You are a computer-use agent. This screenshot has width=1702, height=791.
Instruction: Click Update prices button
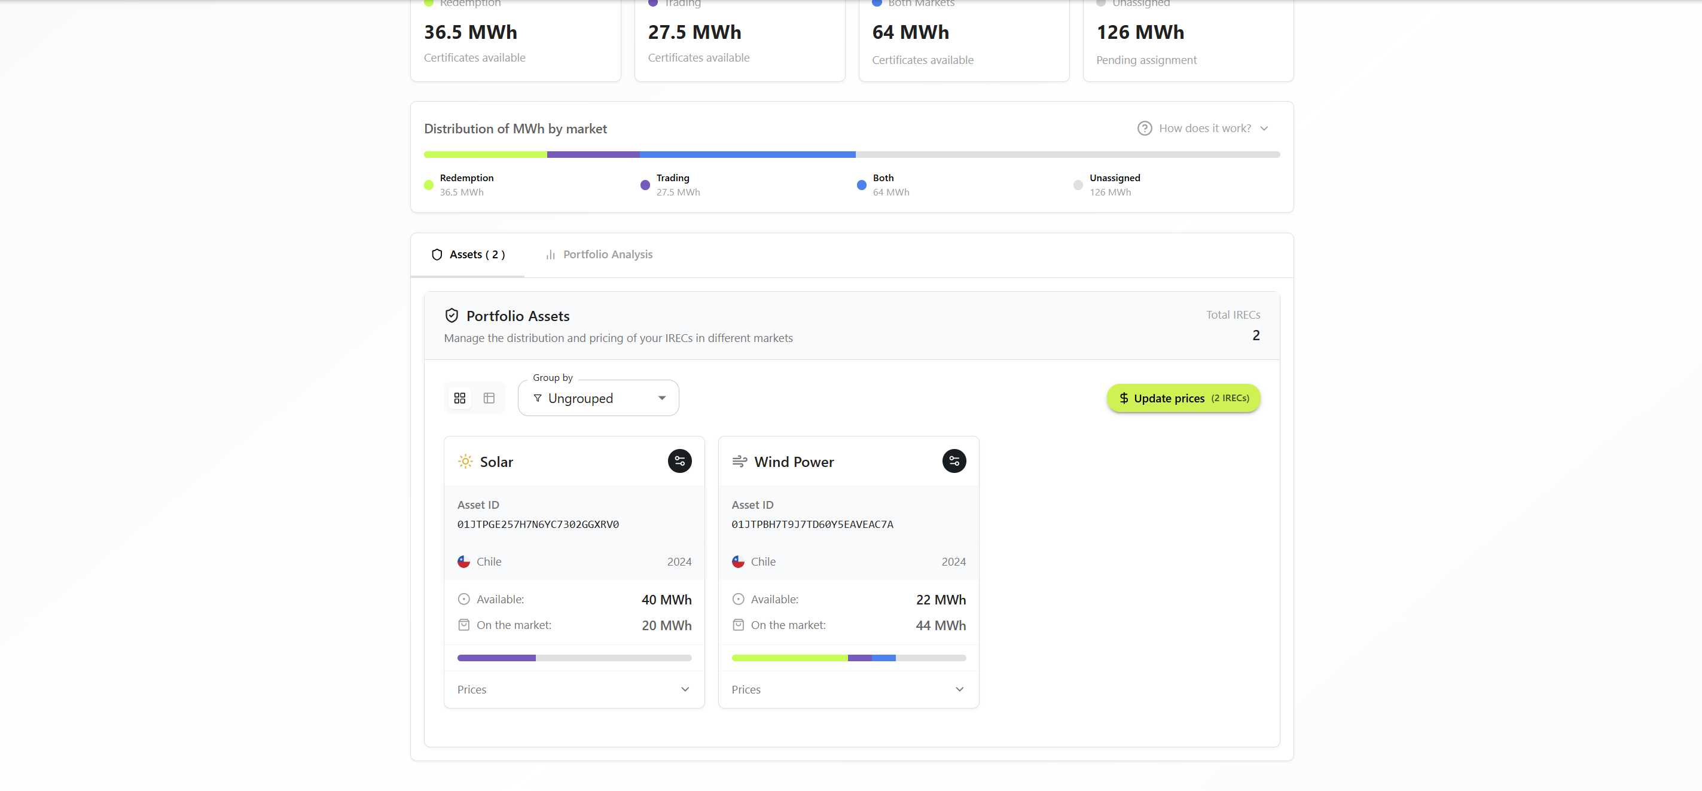tap(1183, 398)
